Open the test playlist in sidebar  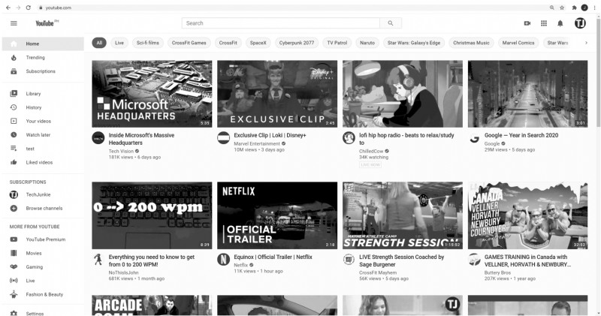pos(43,149)
